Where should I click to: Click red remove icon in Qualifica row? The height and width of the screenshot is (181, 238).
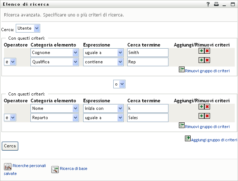click(207, 60)
